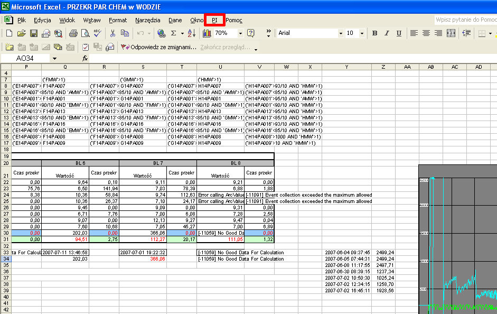Click the Select All corner button
Screen dimensions: 497x314
coord(6,67)
